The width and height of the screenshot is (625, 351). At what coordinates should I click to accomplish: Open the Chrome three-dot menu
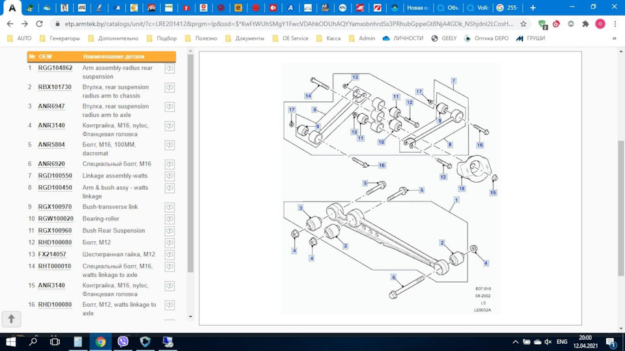tap(614, 23)
